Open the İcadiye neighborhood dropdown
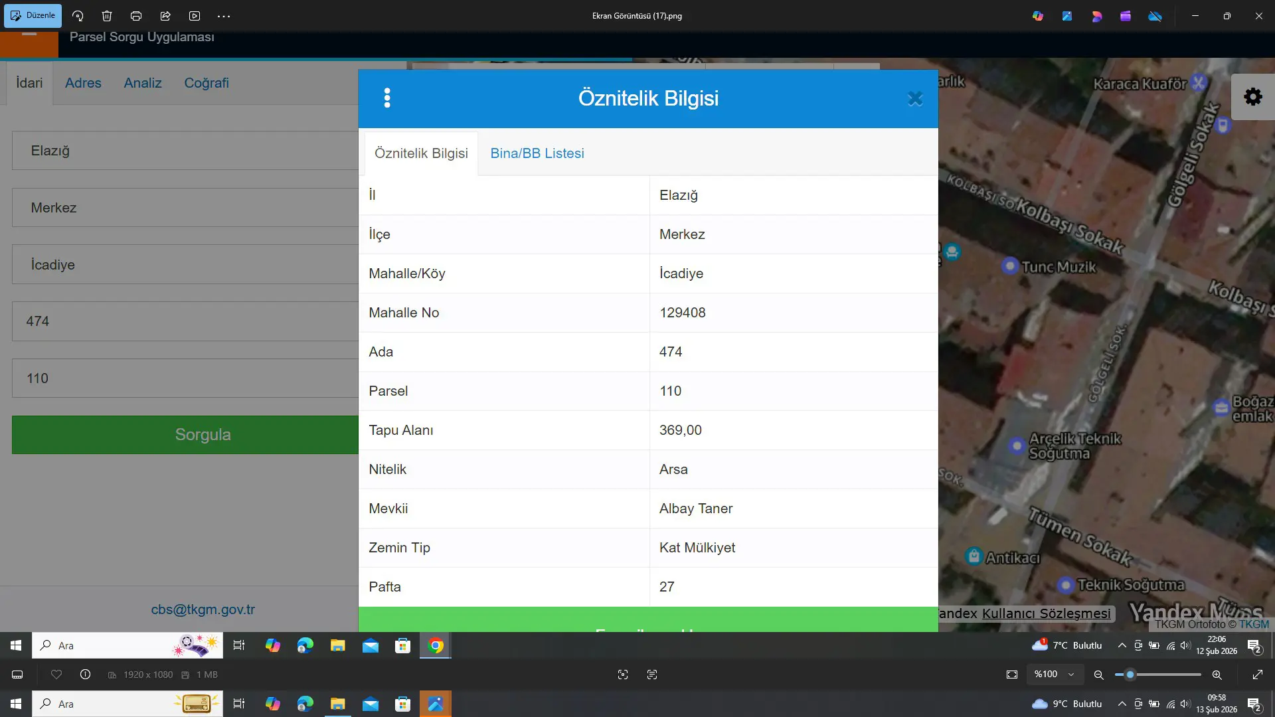 pyautogui.click(x=185, y=265)
